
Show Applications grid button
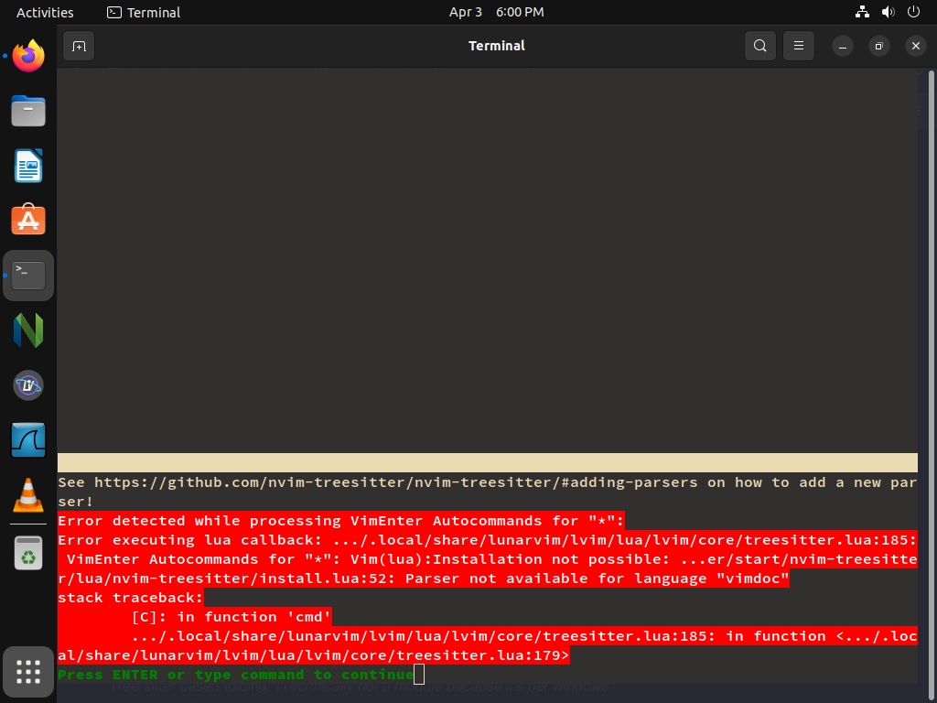[x=28, y=672]
